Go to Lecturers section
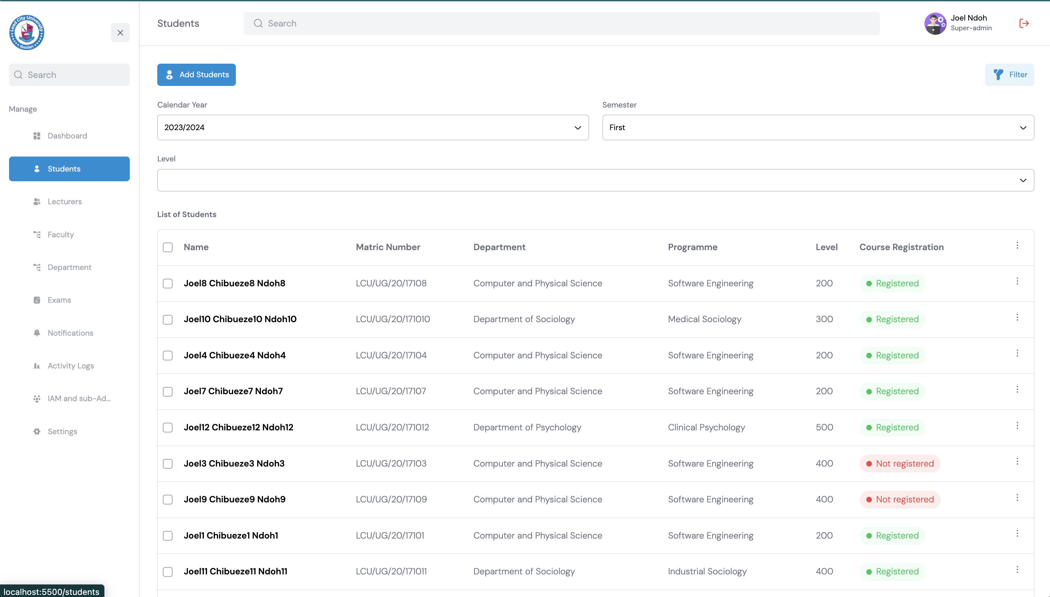Screen dimensions: 1050x597 tap(69, 202)
